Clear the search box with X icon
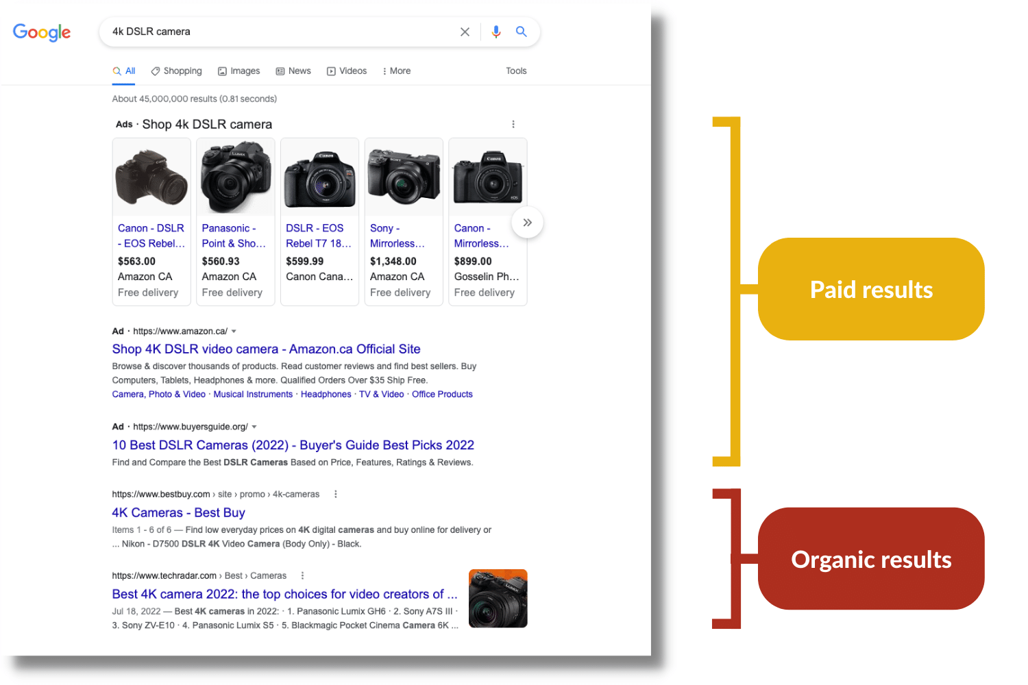Image resolution: width=1028 pixels, height=685 pixels. [465, 32]
